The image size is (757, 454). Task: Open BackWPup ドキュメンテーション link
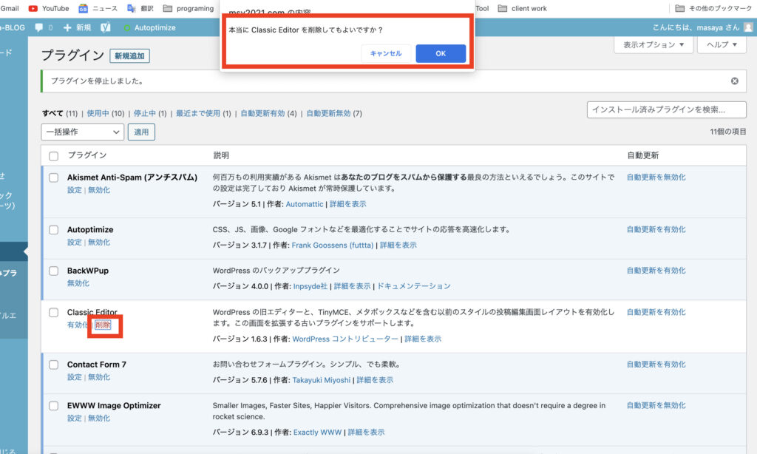414,286
